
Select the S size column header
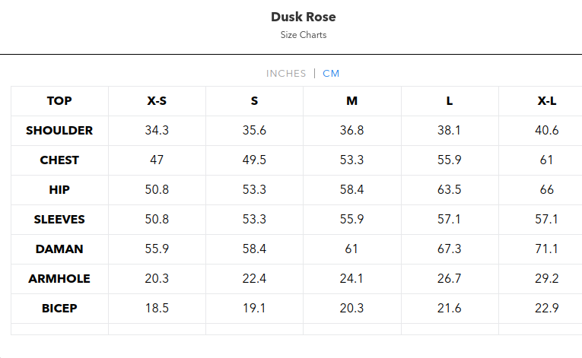pyautogui.click(x=254, y=101)
